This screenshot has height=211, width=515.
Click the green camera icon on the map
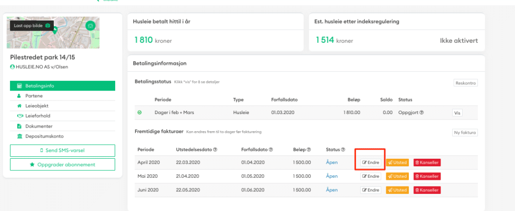[90, 25]
